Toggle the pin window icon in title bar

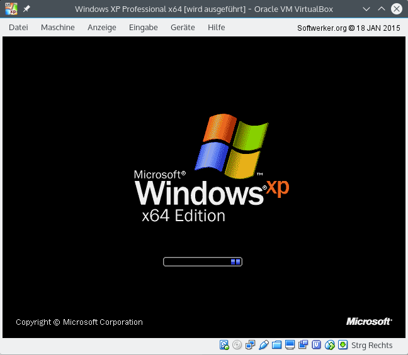point(26,9)
